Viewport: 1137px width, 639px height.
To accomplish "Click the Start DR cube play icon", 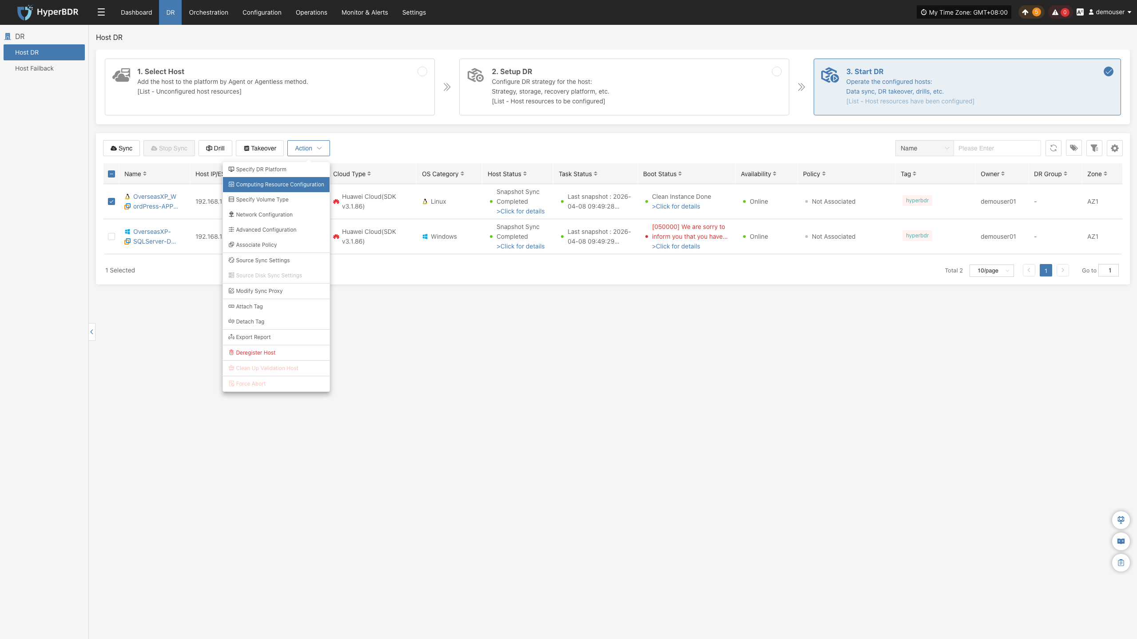I will tap(830, 75).
